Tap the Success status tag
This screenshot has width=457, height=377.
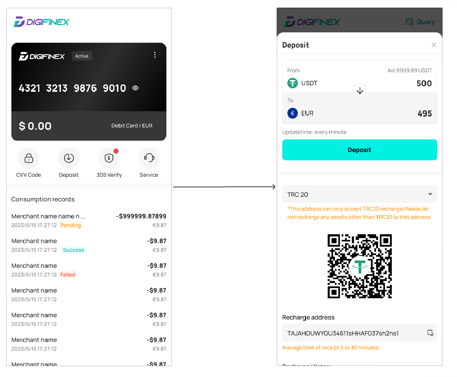click(x=74, y=250)
